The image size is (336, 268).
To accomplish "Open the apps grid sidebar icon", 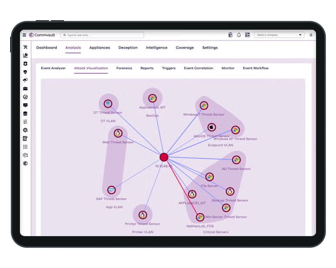I will coord(25,147).
